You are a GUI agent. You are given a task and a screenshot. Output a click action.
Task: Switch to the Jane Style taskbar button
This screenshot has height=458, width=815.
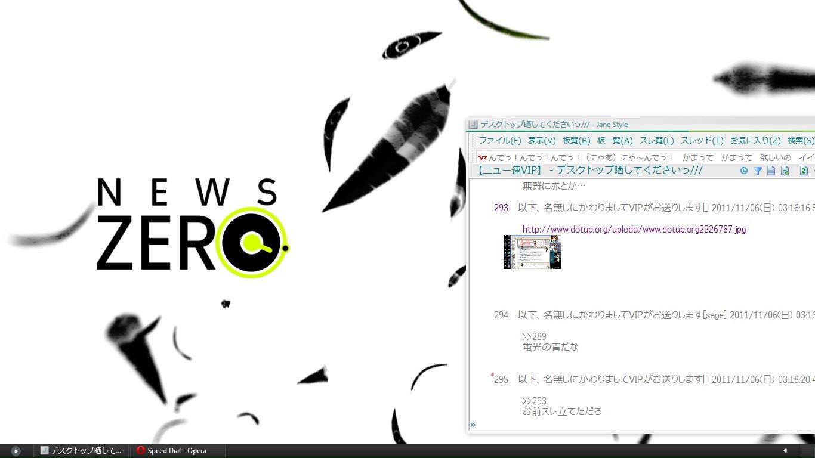(x=81, y=451)
